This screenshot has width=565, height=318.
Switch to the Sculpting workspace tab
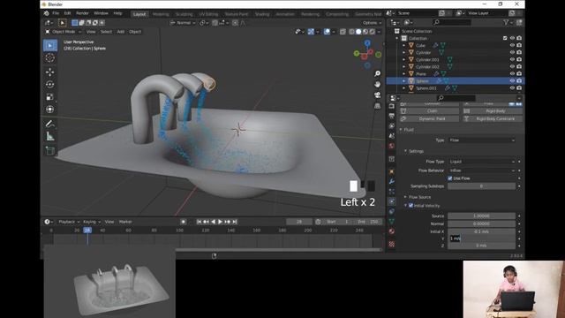tap(185, 14)
